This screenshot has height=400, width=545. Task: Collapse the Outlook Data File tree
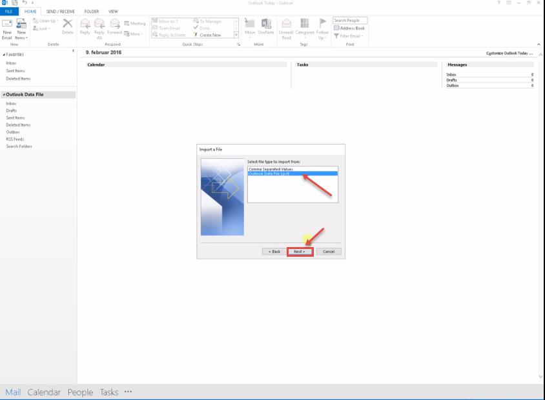point(4,94)
